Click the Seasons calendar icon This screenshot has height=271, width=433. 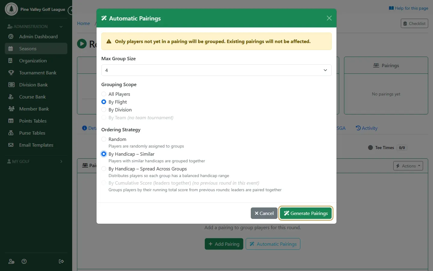click(11, 48)
